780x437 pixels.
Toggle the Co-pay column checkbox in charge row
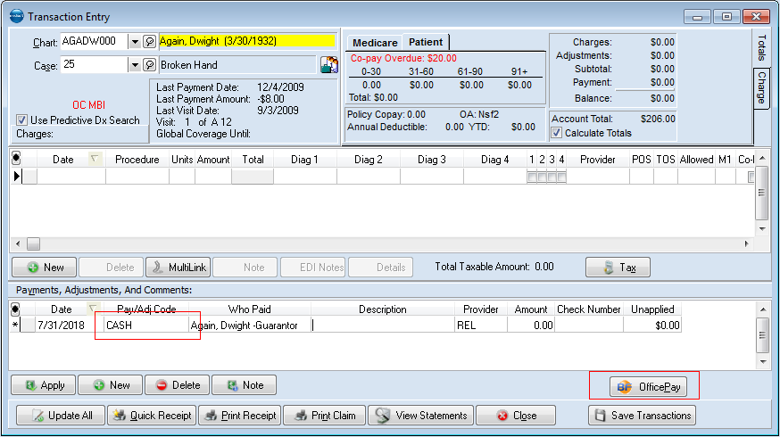pos(751,177)
